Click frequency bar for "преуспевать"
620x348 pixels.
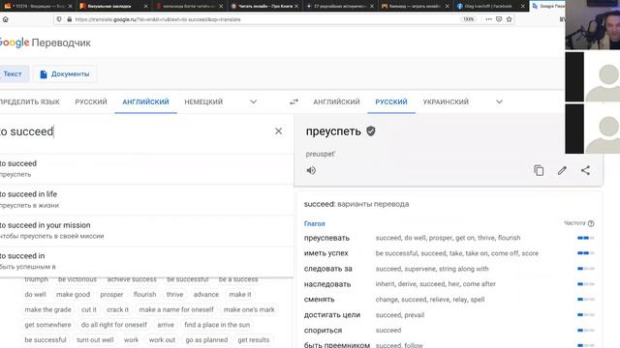585,238
